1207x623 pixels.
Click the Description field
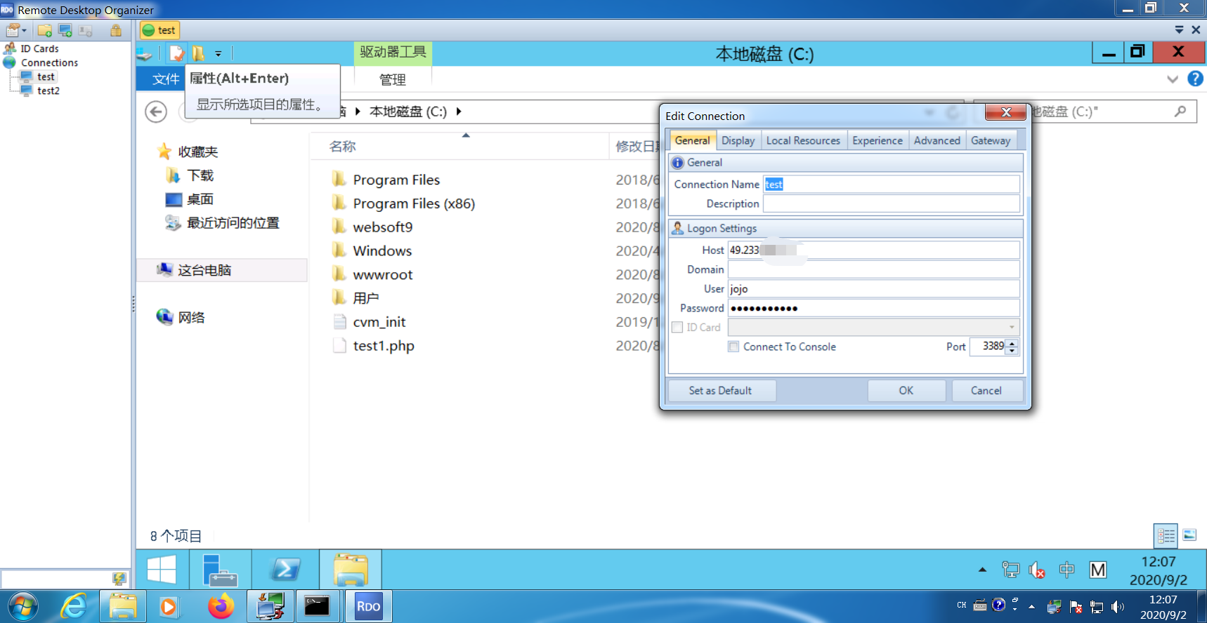891,203
